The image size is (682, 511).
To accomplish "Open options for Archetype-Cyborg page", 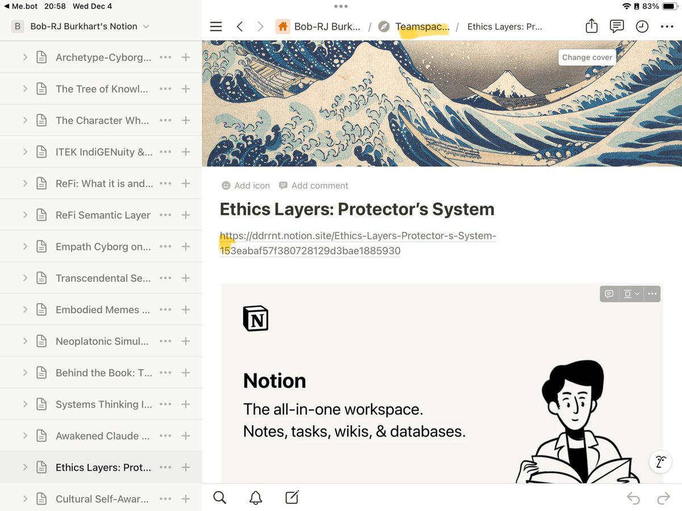I will coord(165,57).
